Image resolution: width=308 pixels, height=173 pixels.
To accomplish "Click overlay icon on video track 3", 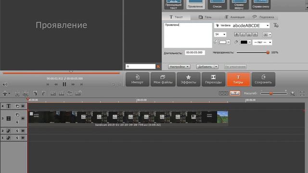I will [x=17, y=114].
